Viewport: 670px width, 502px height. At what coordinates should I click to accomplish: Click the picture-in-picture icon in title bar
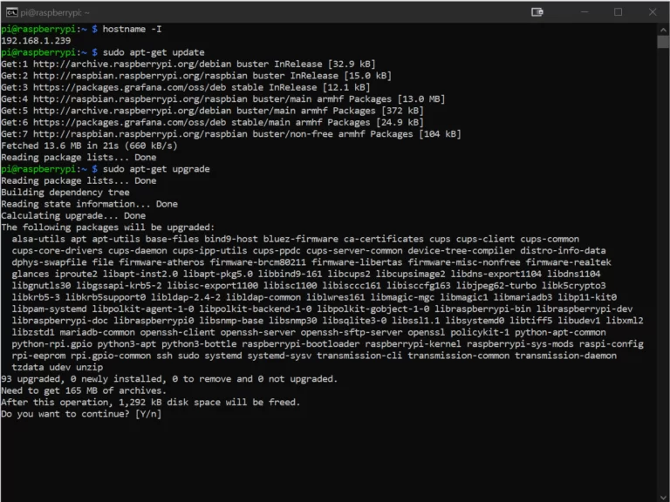coord(537,12)
